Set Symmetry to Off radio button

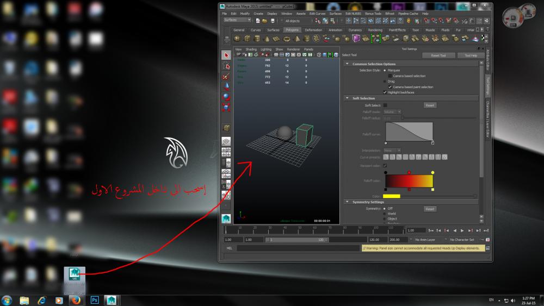(385, 209)
